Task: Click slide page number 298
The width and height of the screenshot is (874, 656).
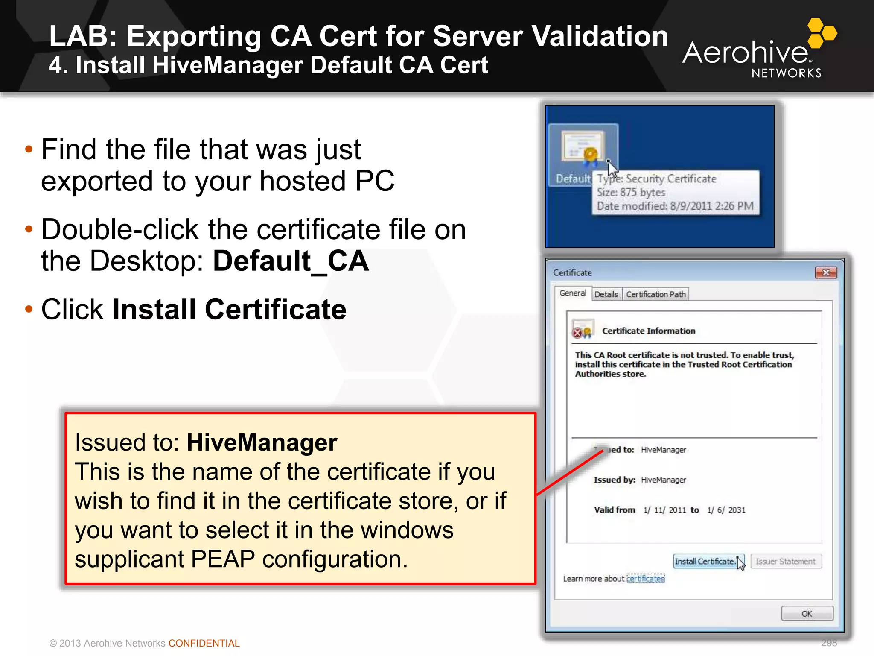Action: tap(829, 643)
